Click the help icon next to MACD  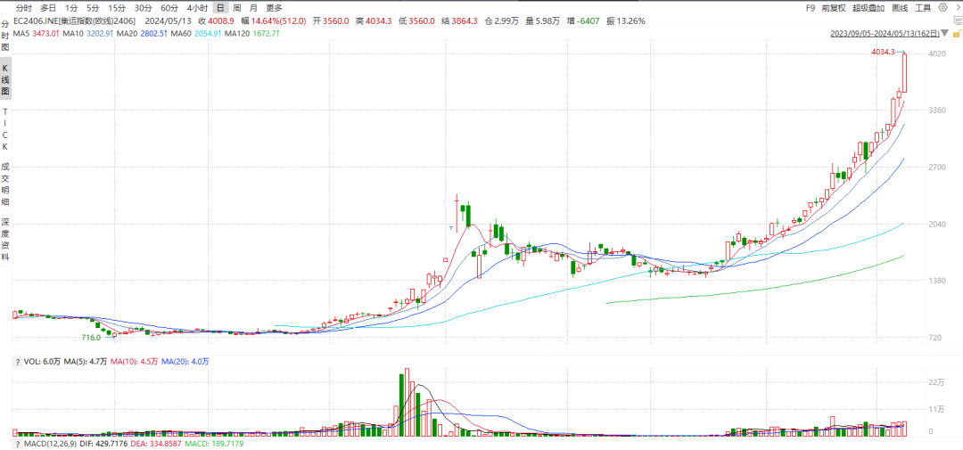17,443
